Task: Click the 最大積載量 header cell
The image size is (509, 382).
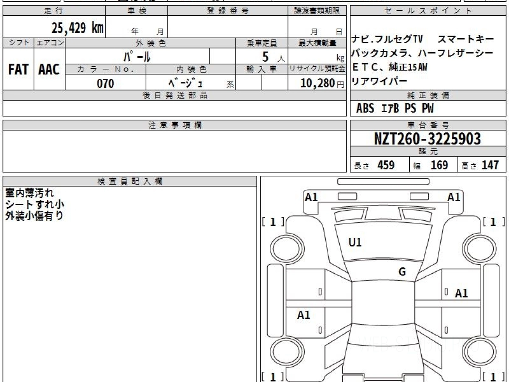Action: (x=317, y=43)
